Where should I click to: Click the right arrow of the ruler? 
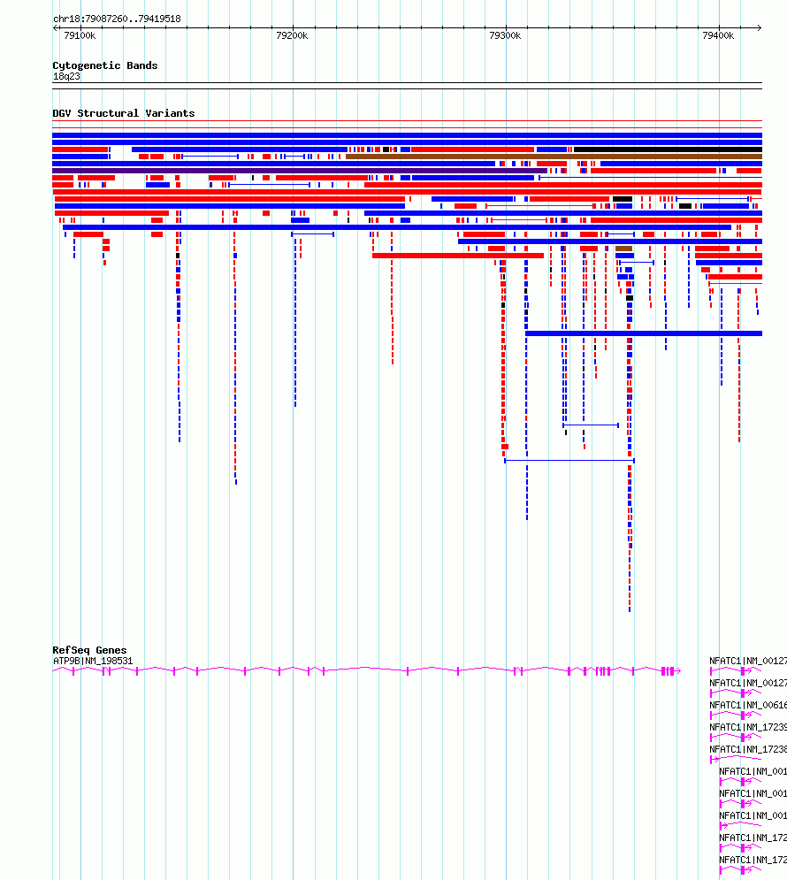[x=760, y=27]
